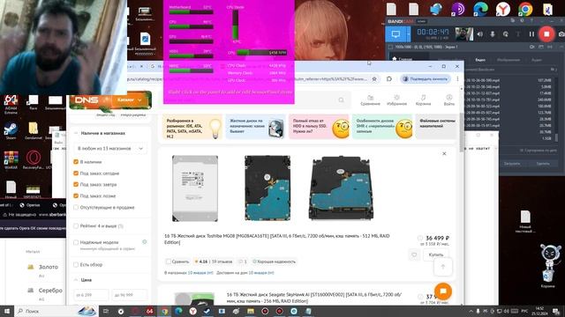The image size is (565, 317).
Task: Uncheck Под заказ: сегодня checkbox
Action: [76, 173]
